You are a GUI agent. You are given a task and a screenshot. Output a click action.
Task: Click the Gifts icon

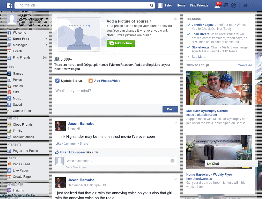[9, 92]
